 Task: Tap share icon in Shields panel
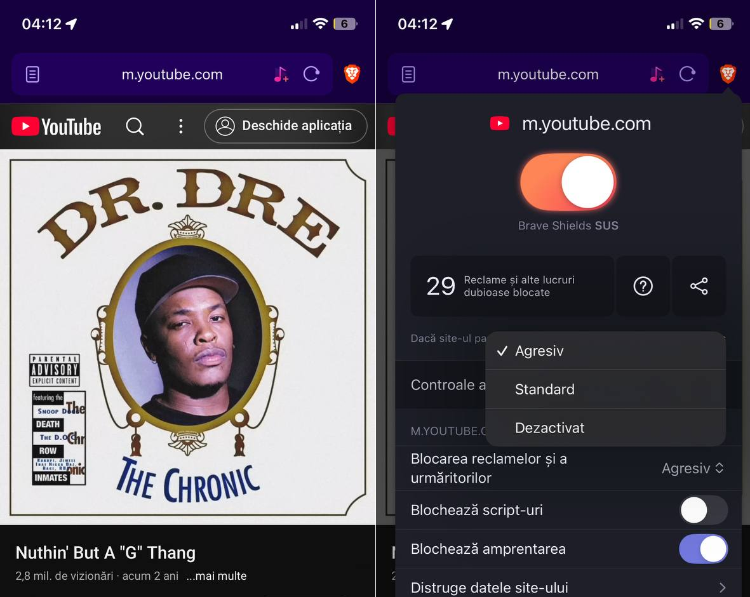pos(699,286)
